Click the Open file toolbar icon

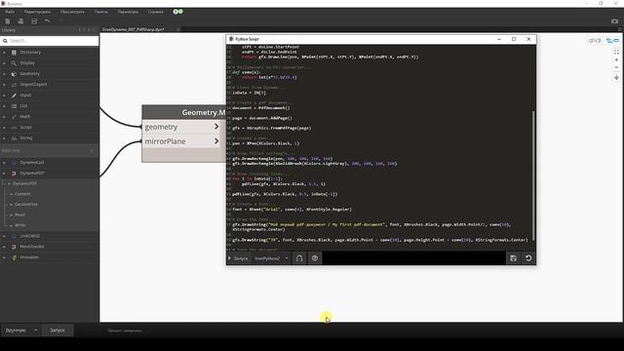point(20,21)
